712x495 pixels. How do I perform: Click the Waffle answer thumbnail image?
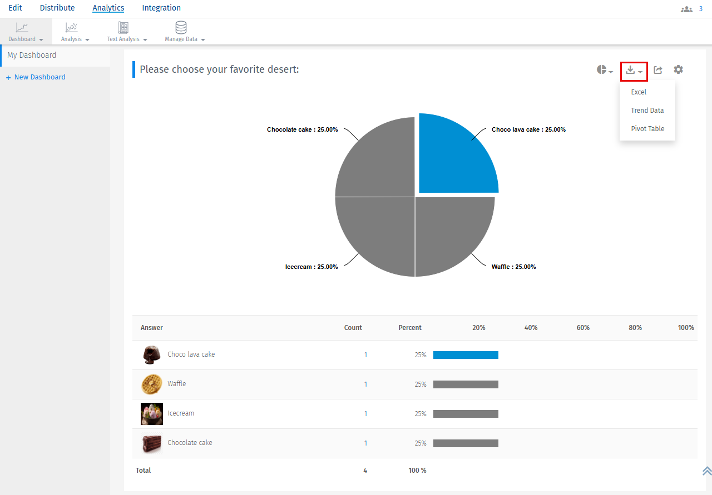(151, 384)
